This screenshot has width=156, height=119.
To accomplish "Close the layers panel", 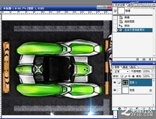I will (154, 63).
